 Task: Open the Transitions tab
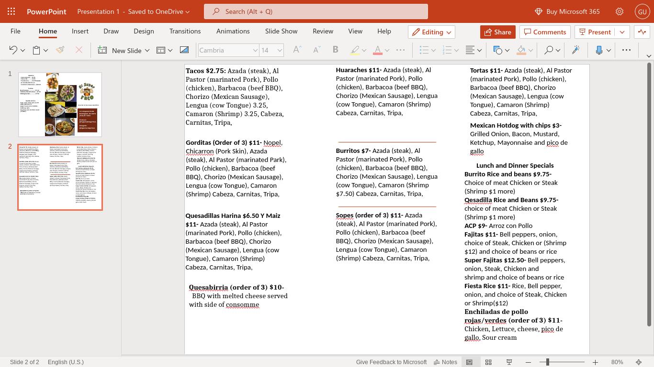point(185,31)
